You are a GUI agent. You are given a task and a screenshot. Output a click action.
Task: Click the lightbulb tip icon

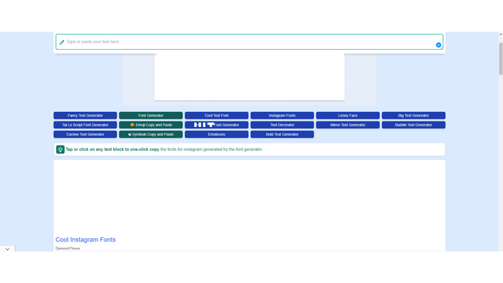click(60, 150)
